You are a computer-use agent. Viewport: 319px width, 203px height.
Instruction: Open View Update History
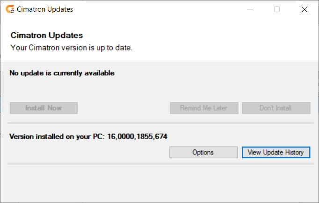click(276, 152)
